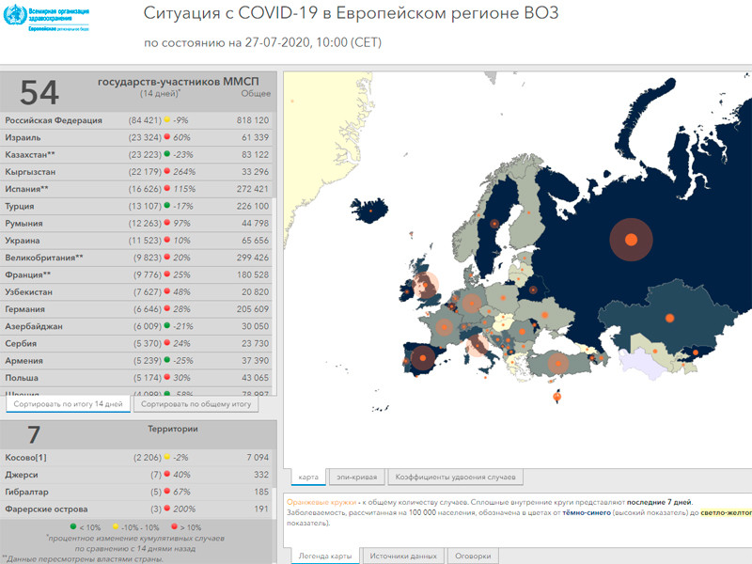
Task: Open the «Оговорки» tab
Action: point(472,556)
